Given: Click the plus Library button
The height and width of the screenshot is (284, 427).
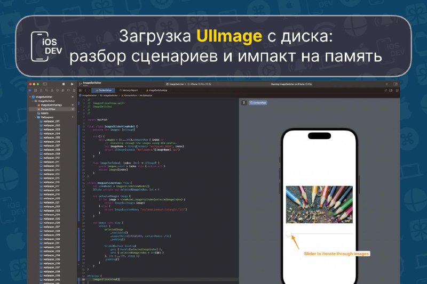Looking at the screenshot, I should click(387, 84).
